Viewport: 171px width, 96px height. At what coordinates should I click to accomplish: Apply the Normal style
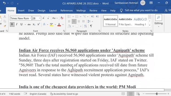point(110,21)
